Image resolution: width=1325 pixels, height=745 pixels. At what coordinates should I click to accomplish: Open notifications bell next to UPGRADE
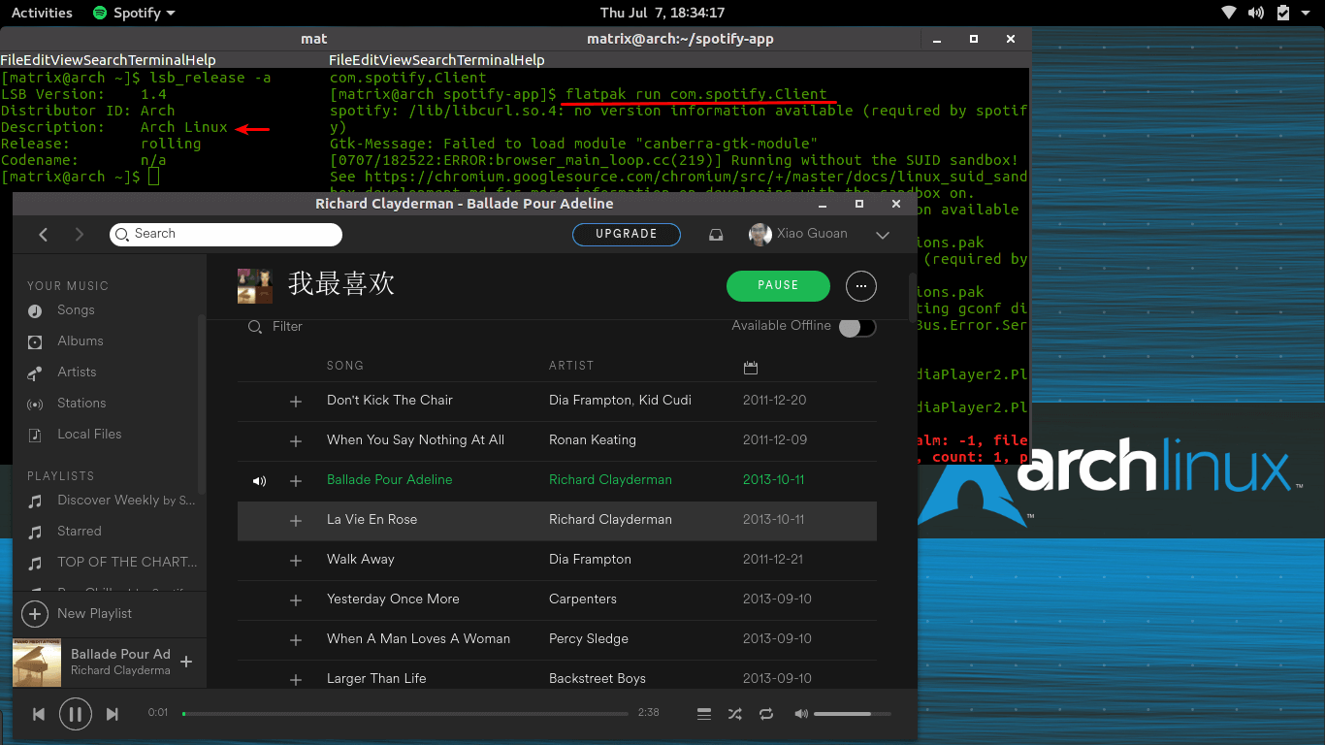(x=716, y=235)
